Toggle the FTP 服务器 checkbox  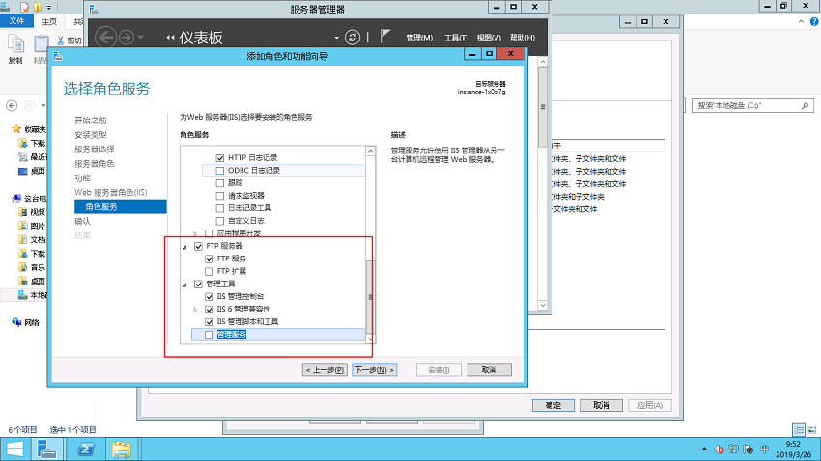[198, 246]
